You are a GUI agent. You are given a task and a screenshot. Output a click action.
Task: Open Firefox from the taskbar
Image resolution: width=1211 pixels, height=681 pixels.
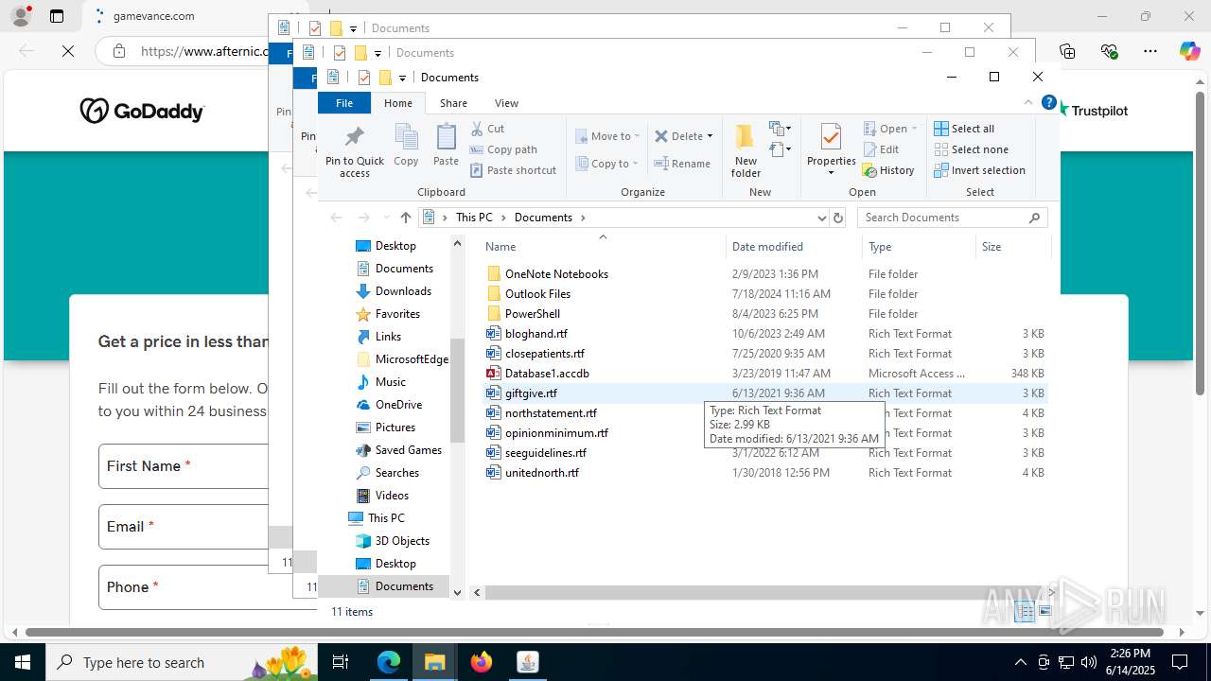tap(482, 662)
